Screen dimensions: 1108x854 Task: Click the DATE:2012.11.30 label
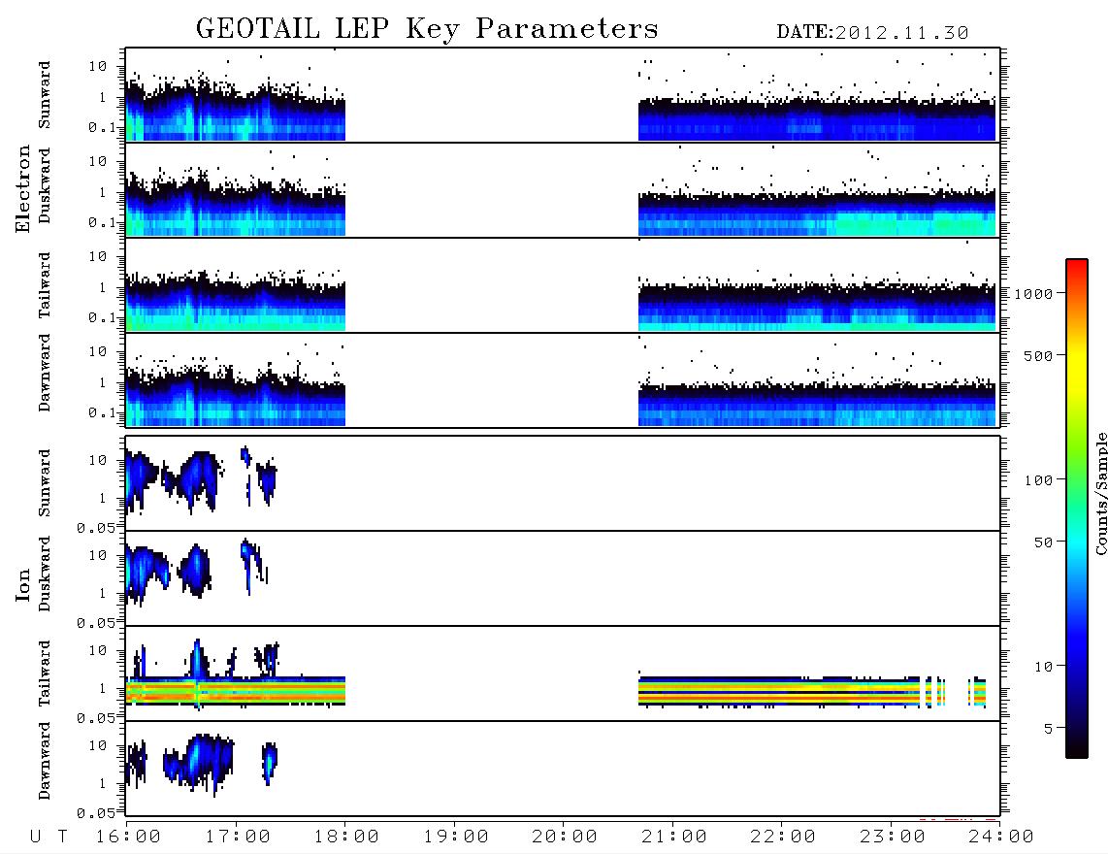pos(872,33)
